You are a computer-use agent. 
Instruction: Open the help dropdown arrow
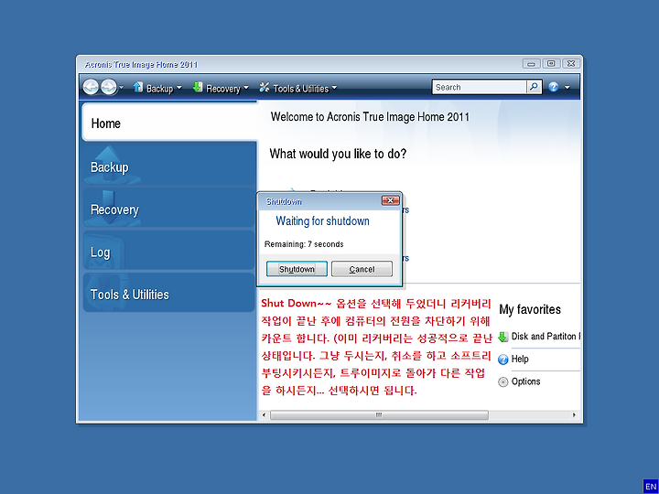tap(567, 88)
